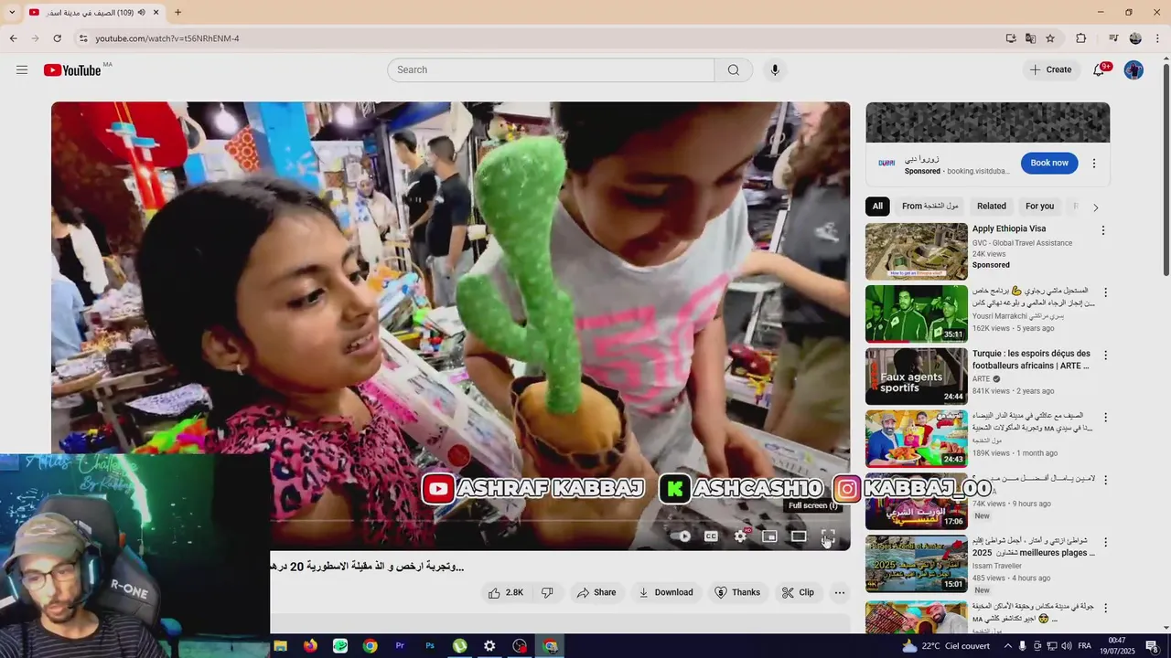
Task: Install app icon in address bar
Action: pos(1011,38)
